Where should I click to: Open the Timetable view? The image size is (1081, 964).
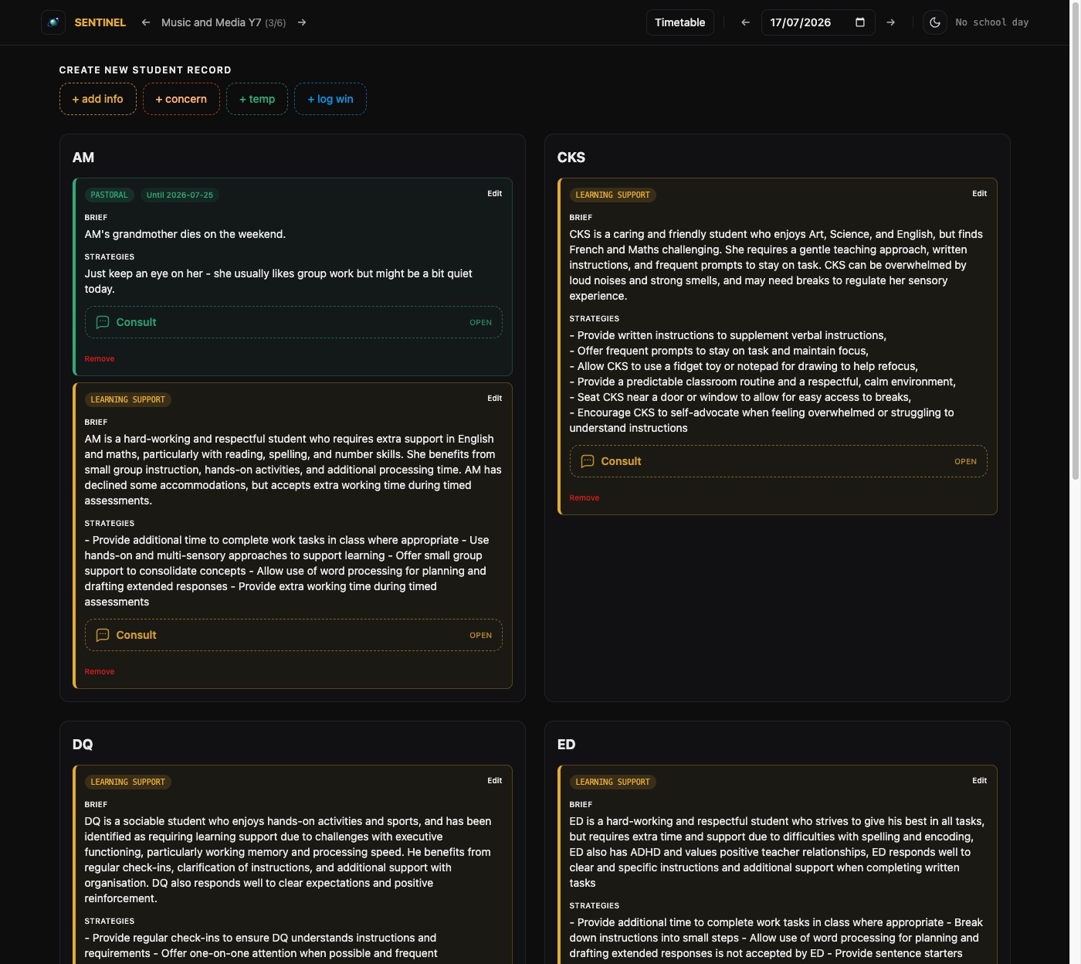(x=680, y=22)
